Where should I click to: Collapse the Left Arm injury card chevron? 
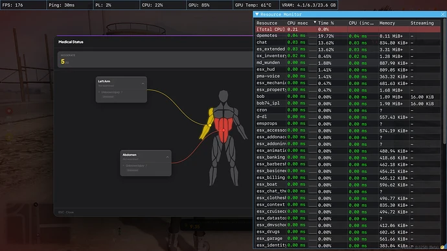point(143,84)
